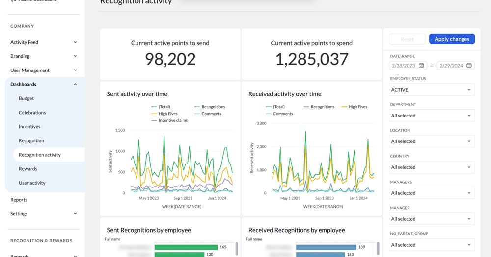Open Reports page

click(19, 200)
